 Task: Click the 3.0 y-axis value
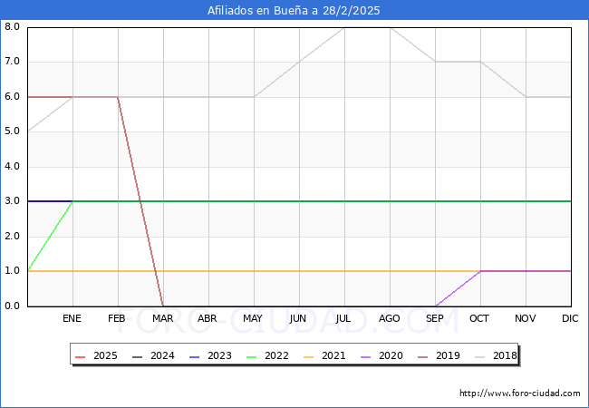point(12,201)
